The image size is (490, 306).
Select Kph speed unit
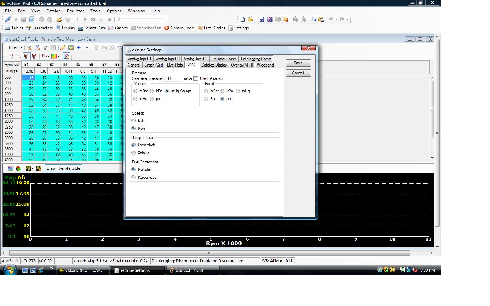tap(134, 120)
